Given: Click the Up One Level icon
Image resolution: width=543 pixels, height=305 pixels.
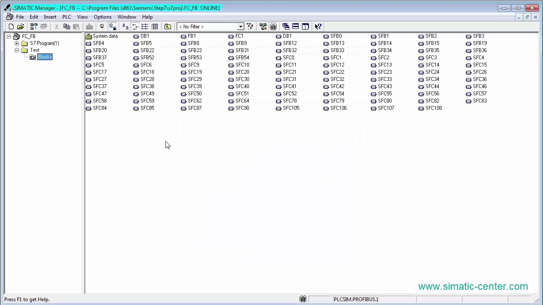Looking at the screenshot, I should point(168,27).
